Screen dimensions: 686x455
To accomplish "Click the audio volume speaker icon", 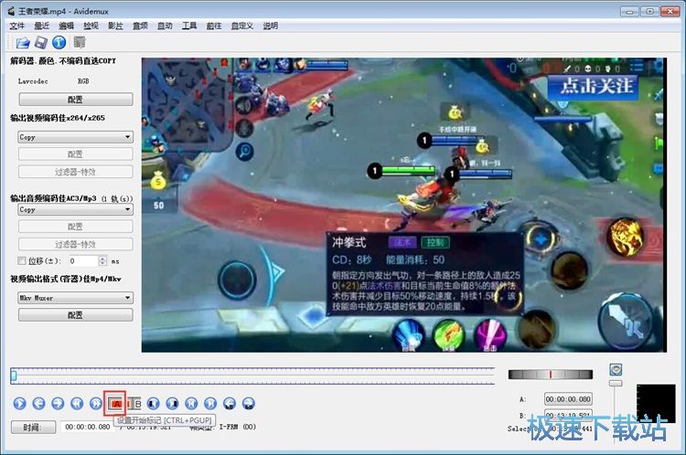I will pos(616,369).
